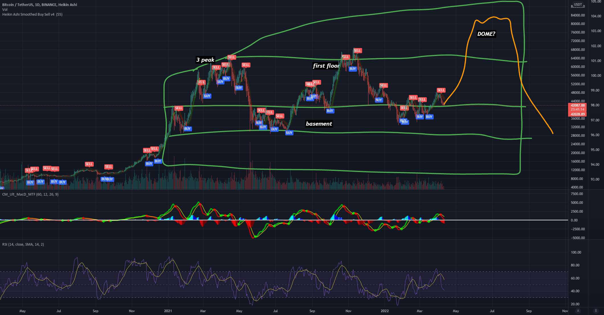
Task: Select the 'DOME?' text annotation
Action: tap(486, 34)
